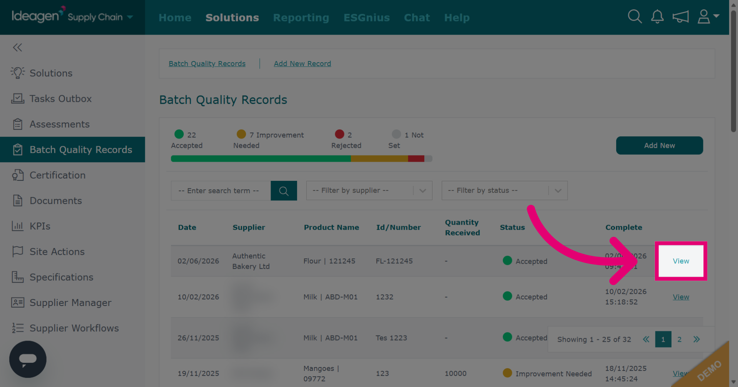738x387 pixels.
Task: Click the Solutions lightbulb icon in the sidebar
Action: point(18,73)
